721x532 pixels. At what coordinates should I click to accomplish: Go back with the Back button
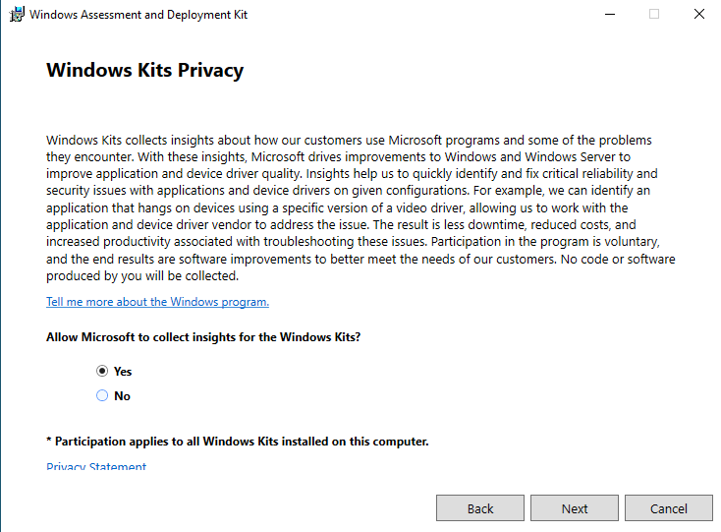coord(480,508)
